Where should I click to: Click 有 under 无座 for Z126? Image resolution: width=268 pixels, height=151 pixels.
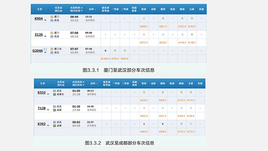[192, 35]
